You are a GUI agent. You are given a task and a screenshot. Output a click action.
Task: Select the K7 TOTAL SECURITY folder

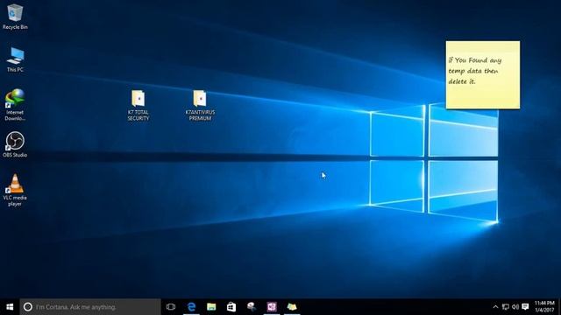(138, 105)
